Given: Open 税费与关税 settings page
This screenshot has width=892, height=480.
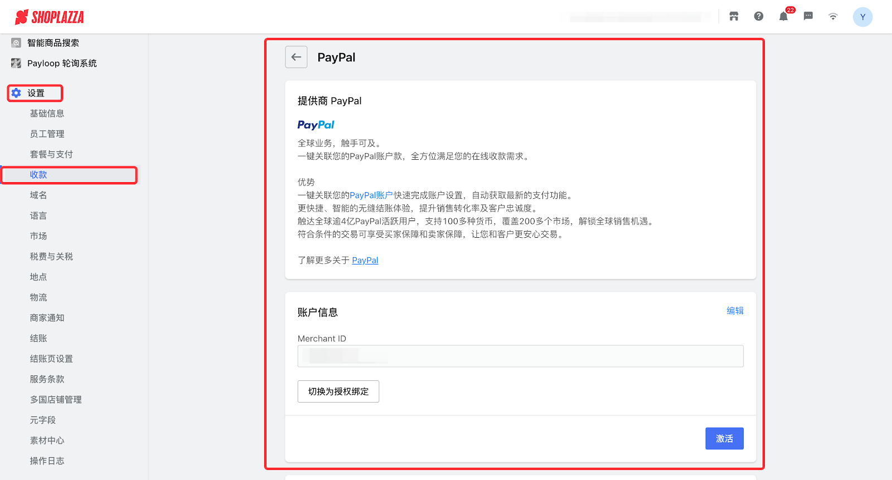Looking at the screenshot, I should [51, 257].
